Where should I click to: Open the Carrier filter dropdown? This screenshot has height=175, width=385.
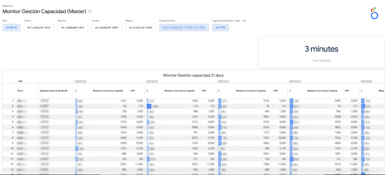(107, 28)
